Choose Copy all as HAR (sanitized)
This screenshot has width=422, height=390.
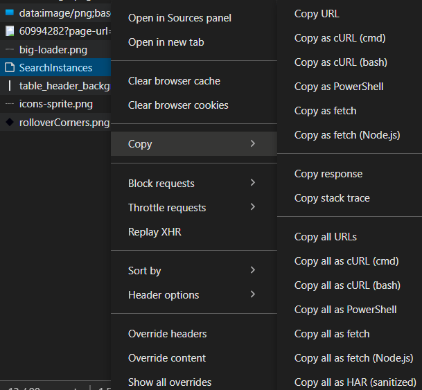[x=355, y=382]
